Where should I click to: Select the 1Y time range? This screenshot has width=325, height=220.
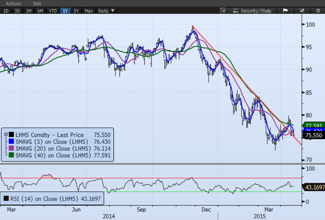tap(66, 10)
